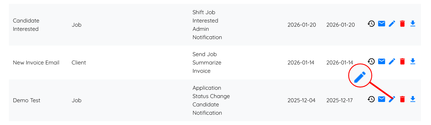
Task: Download the New Invoice Email template
Action: (x=413, y=61)
